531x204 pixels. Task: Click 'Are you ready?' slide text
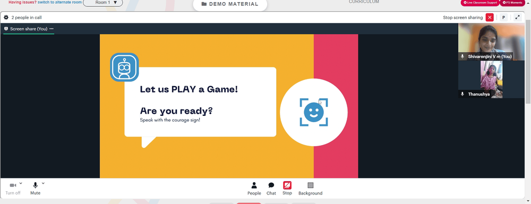coord(176,111)
